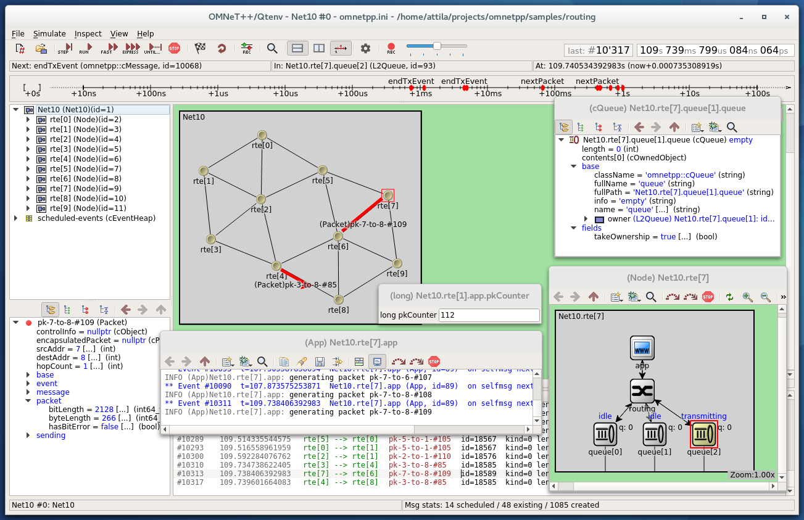This screenshot has height=520, width=804.
Task: Click the back arrow in cQueue inspector window
Action: [639, 127]
